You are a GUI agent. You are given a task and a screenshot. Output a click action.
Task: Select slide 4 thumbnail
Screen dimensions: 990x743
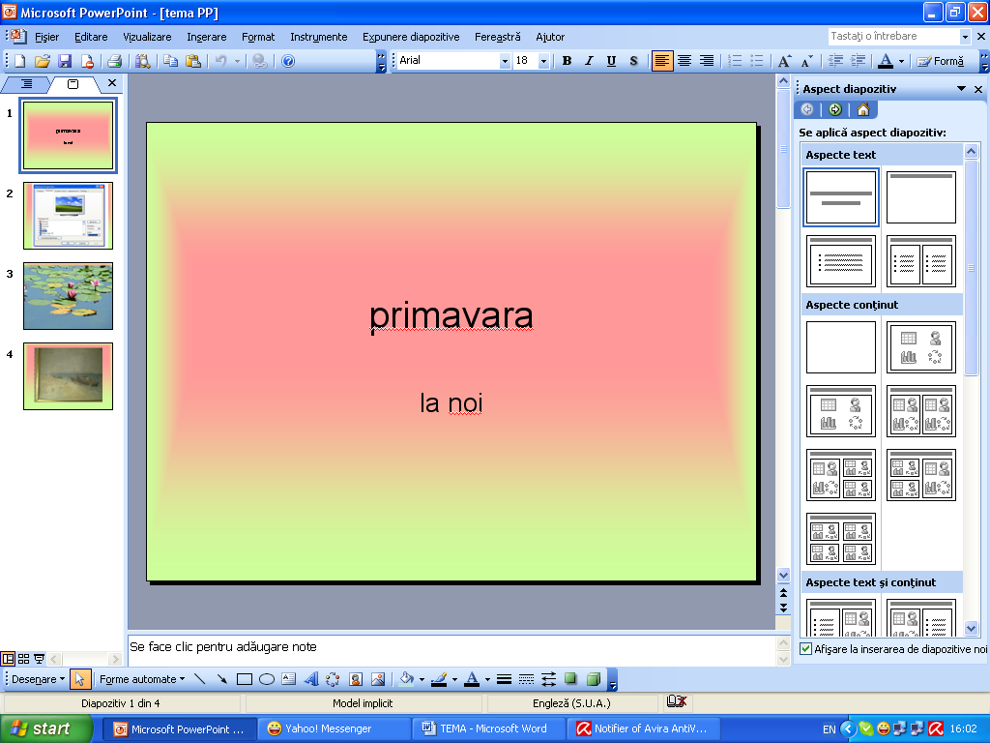pyautogui.click(x=69, y=376)
